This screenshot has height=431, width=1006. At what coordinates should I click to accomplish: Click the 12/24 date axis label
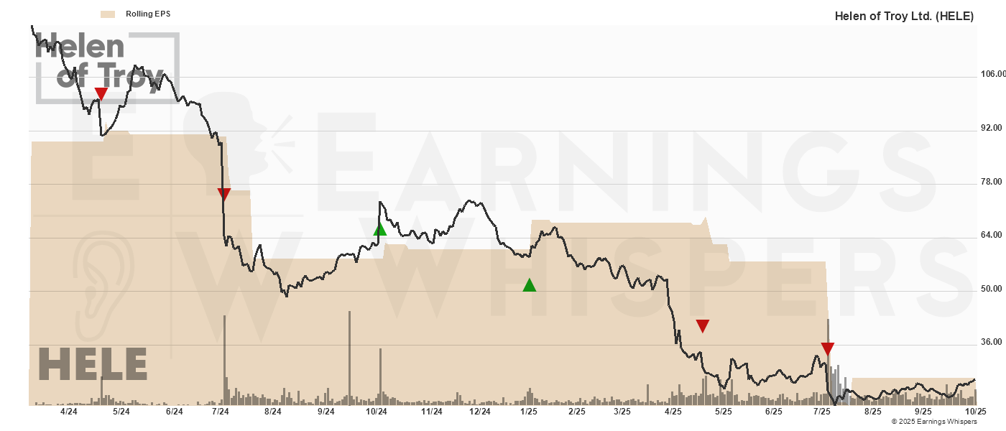coord(480,412)
